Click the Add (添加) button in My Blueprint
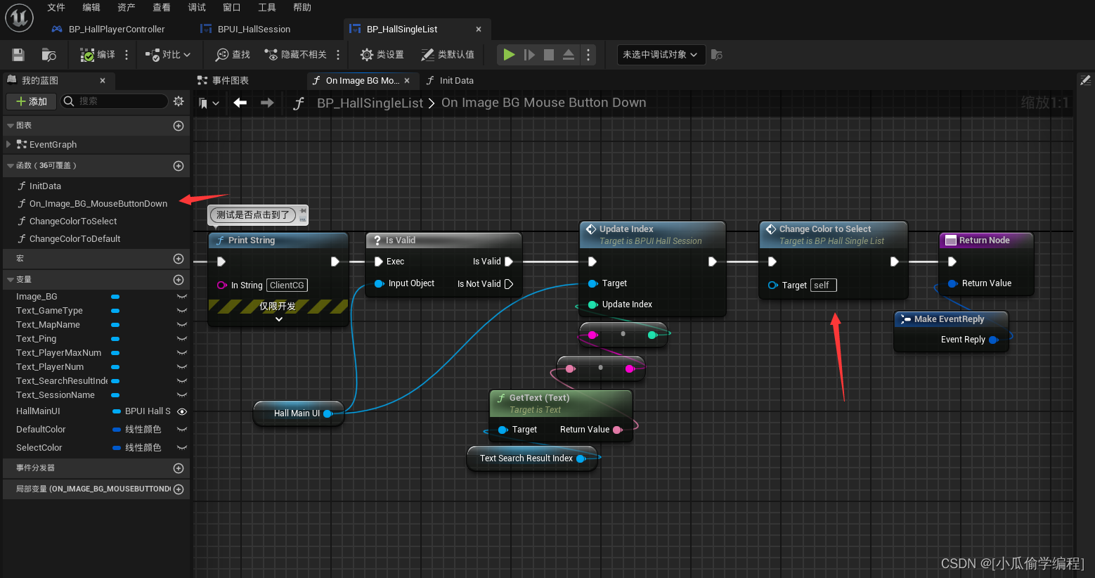Image resolution: width=1095 pixels, height=578 pixels. tap(32, 101)
